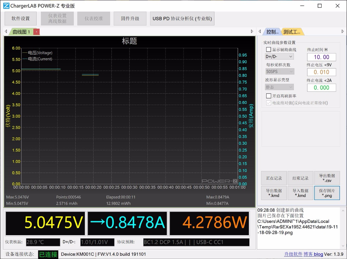This screenshot has height=259, width=347.
Task: Click the ChargerLAB POWER-Z app logo
Action: pos(6,6)
